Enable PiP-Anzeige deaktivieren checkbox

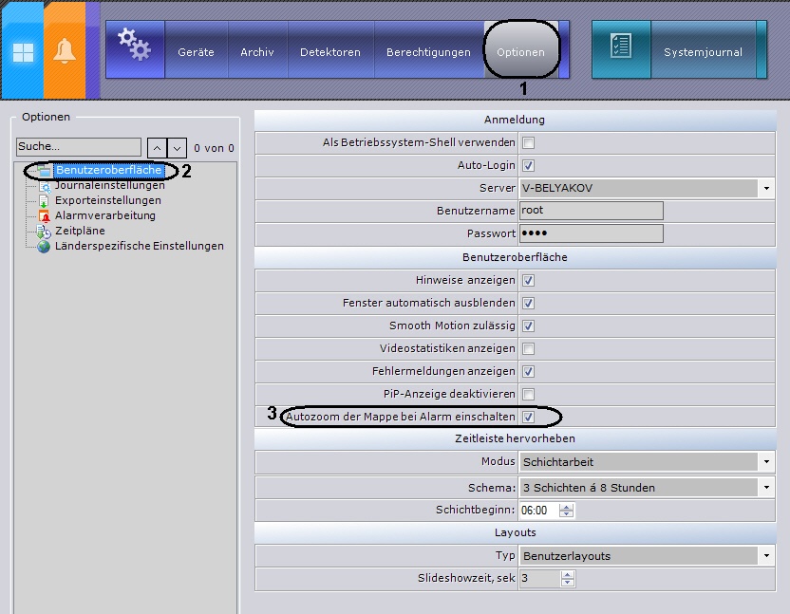528,395
